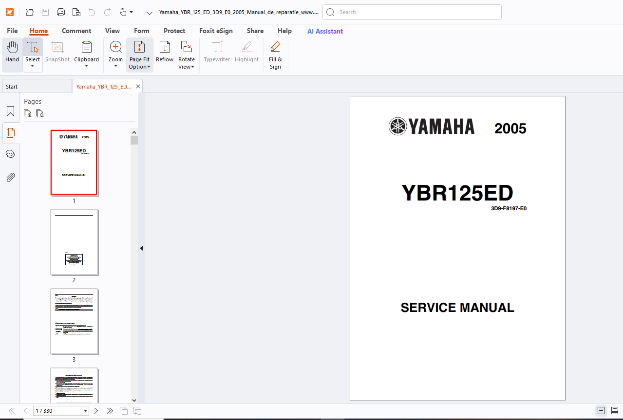
Task: Switch to the Comment ribbon tab
Action: pos(76,31)
